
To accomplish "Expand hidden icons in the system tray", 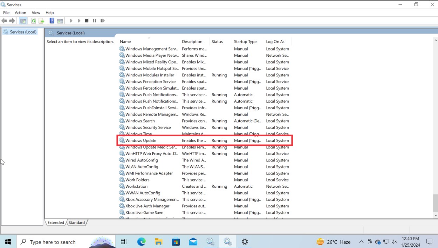I will pos(361,242).
